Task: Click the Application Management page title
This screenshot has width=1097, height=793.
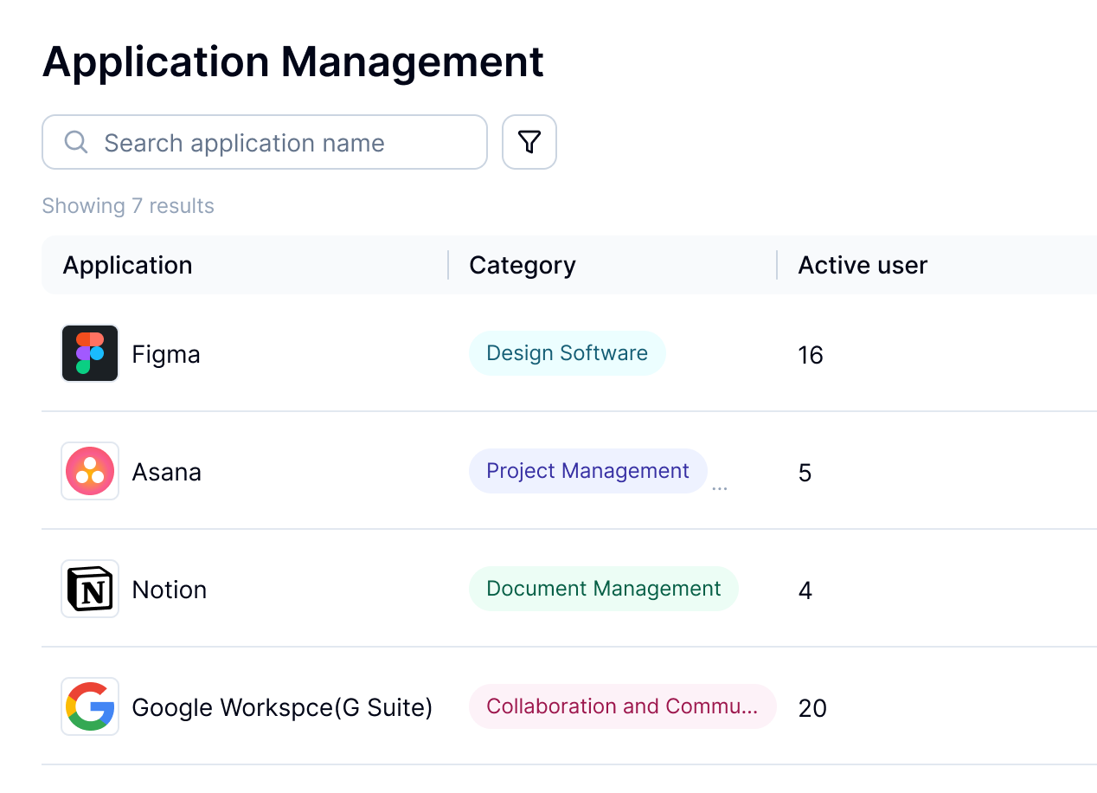Action: [293, 61]
